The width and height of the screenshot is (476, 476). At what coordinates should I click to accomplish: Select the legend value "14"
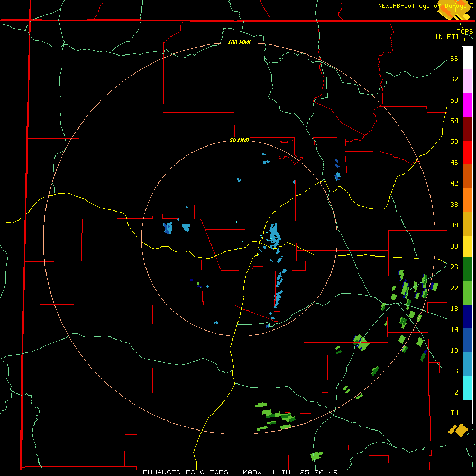pyautogui.click(x=454, y=329)
